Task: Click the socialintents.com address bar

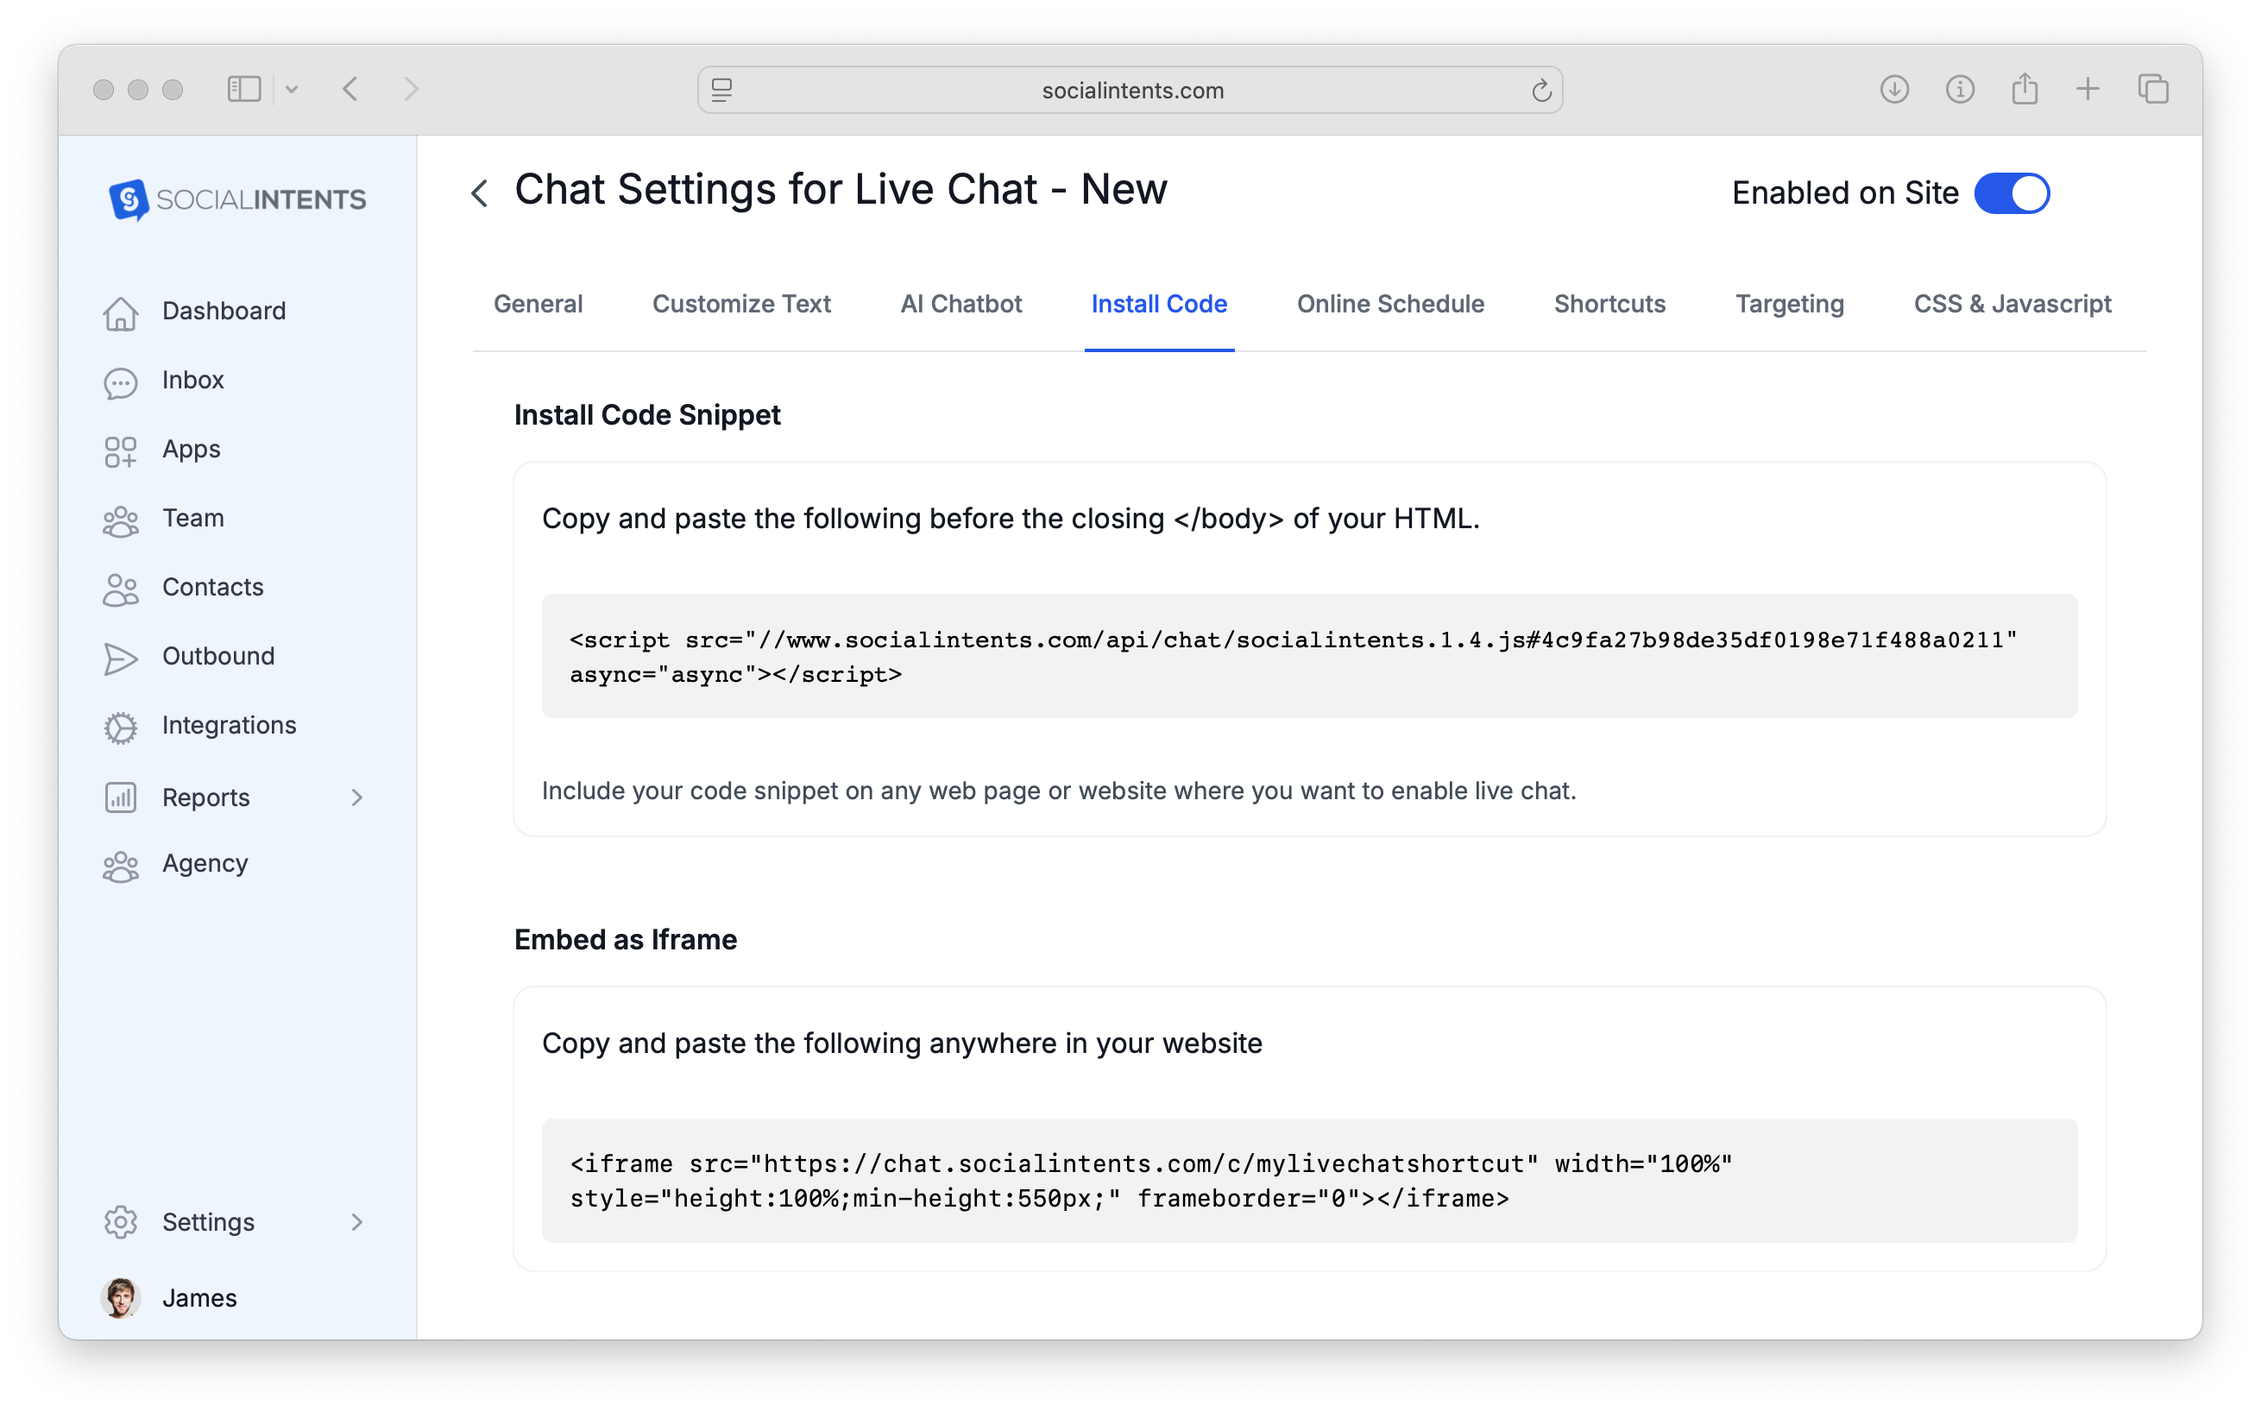Action: coord(1130,90)
